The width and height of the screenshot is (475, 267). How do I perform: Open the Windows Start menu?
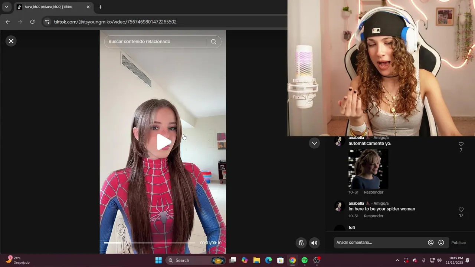pyautogui.click(x=158, y=260)
